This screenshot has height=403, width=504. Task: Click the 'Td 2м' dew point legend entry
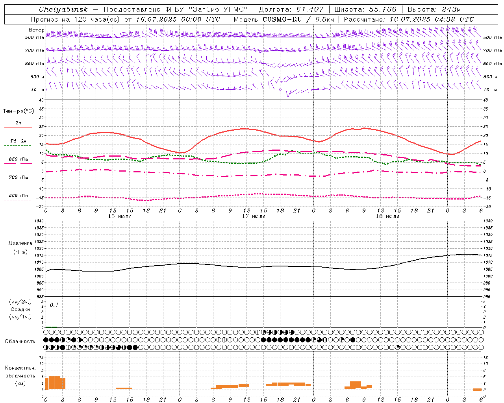point(18,141)
